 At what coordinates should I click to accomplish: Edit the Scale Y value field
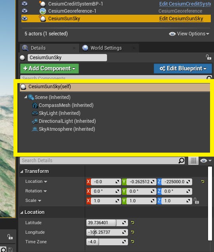pyautogui.click(x=141, y=201)
